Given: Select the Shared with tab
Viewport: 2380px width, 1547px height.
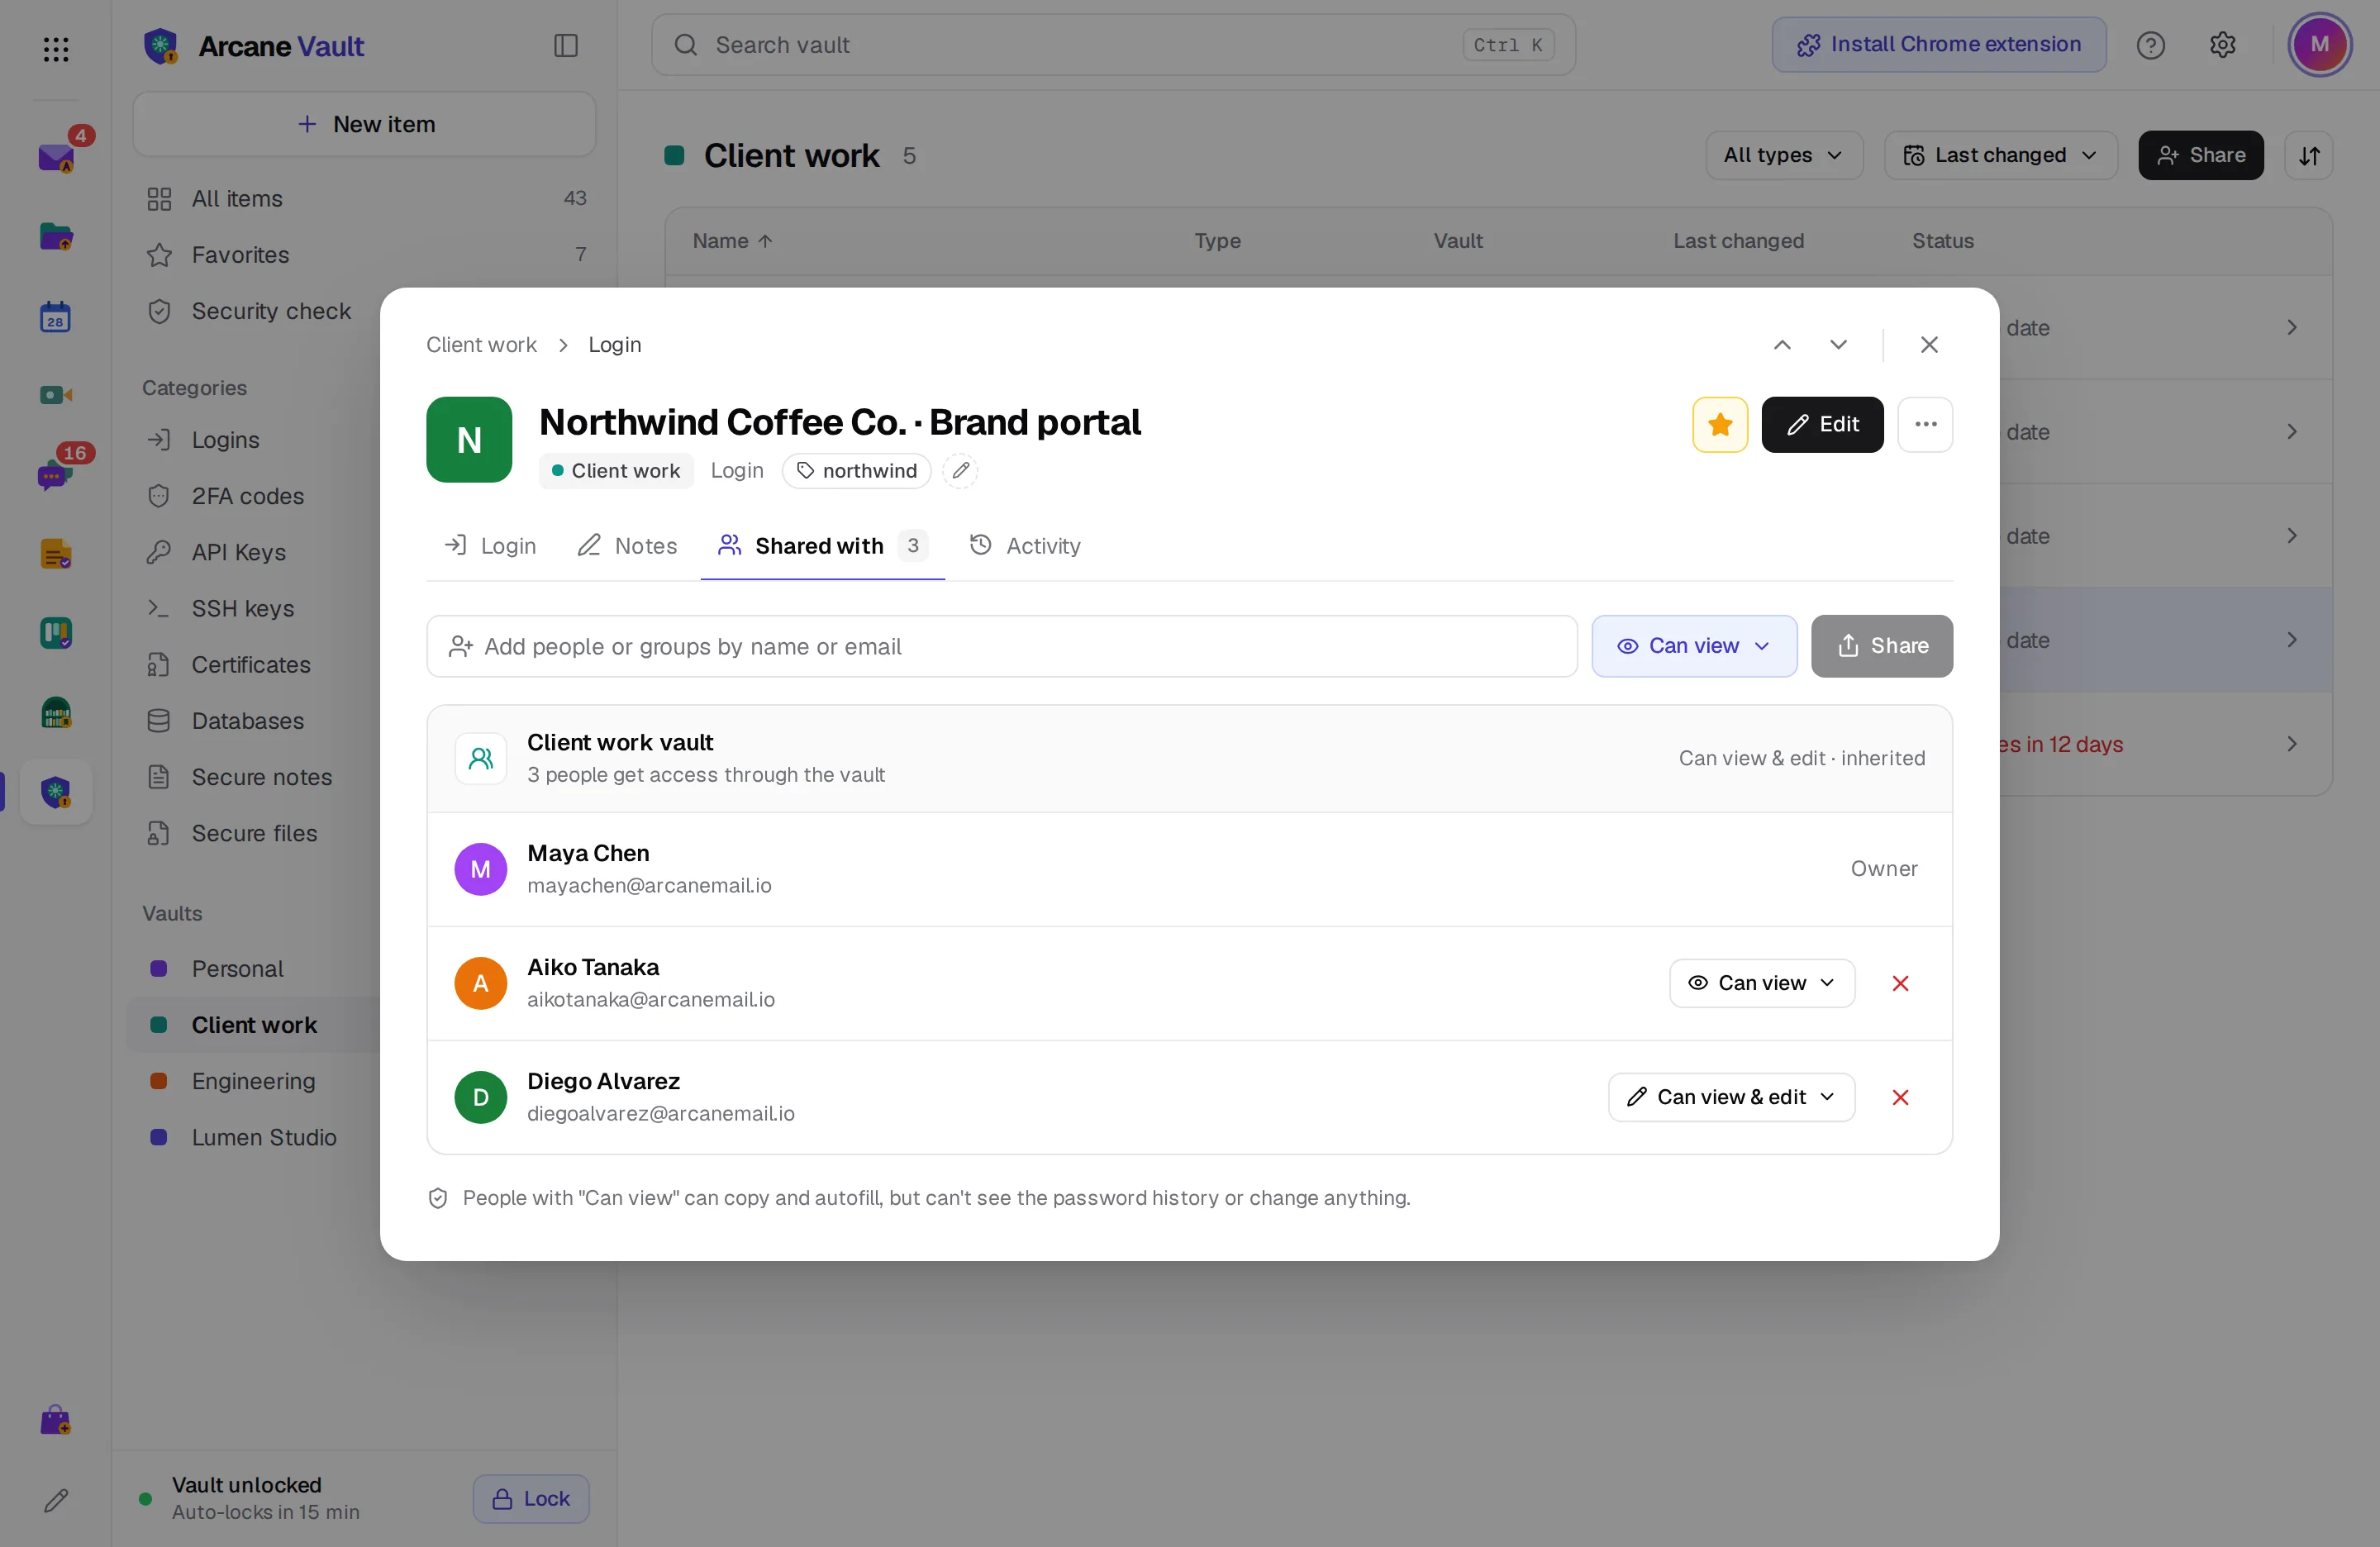Looking at the screenshot, I should tap(822, 546).
